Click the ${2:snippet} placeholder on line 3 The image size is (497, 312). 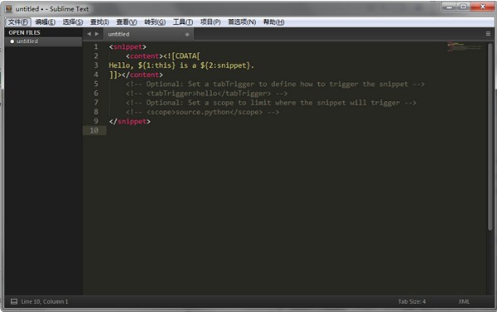[225, 65]
